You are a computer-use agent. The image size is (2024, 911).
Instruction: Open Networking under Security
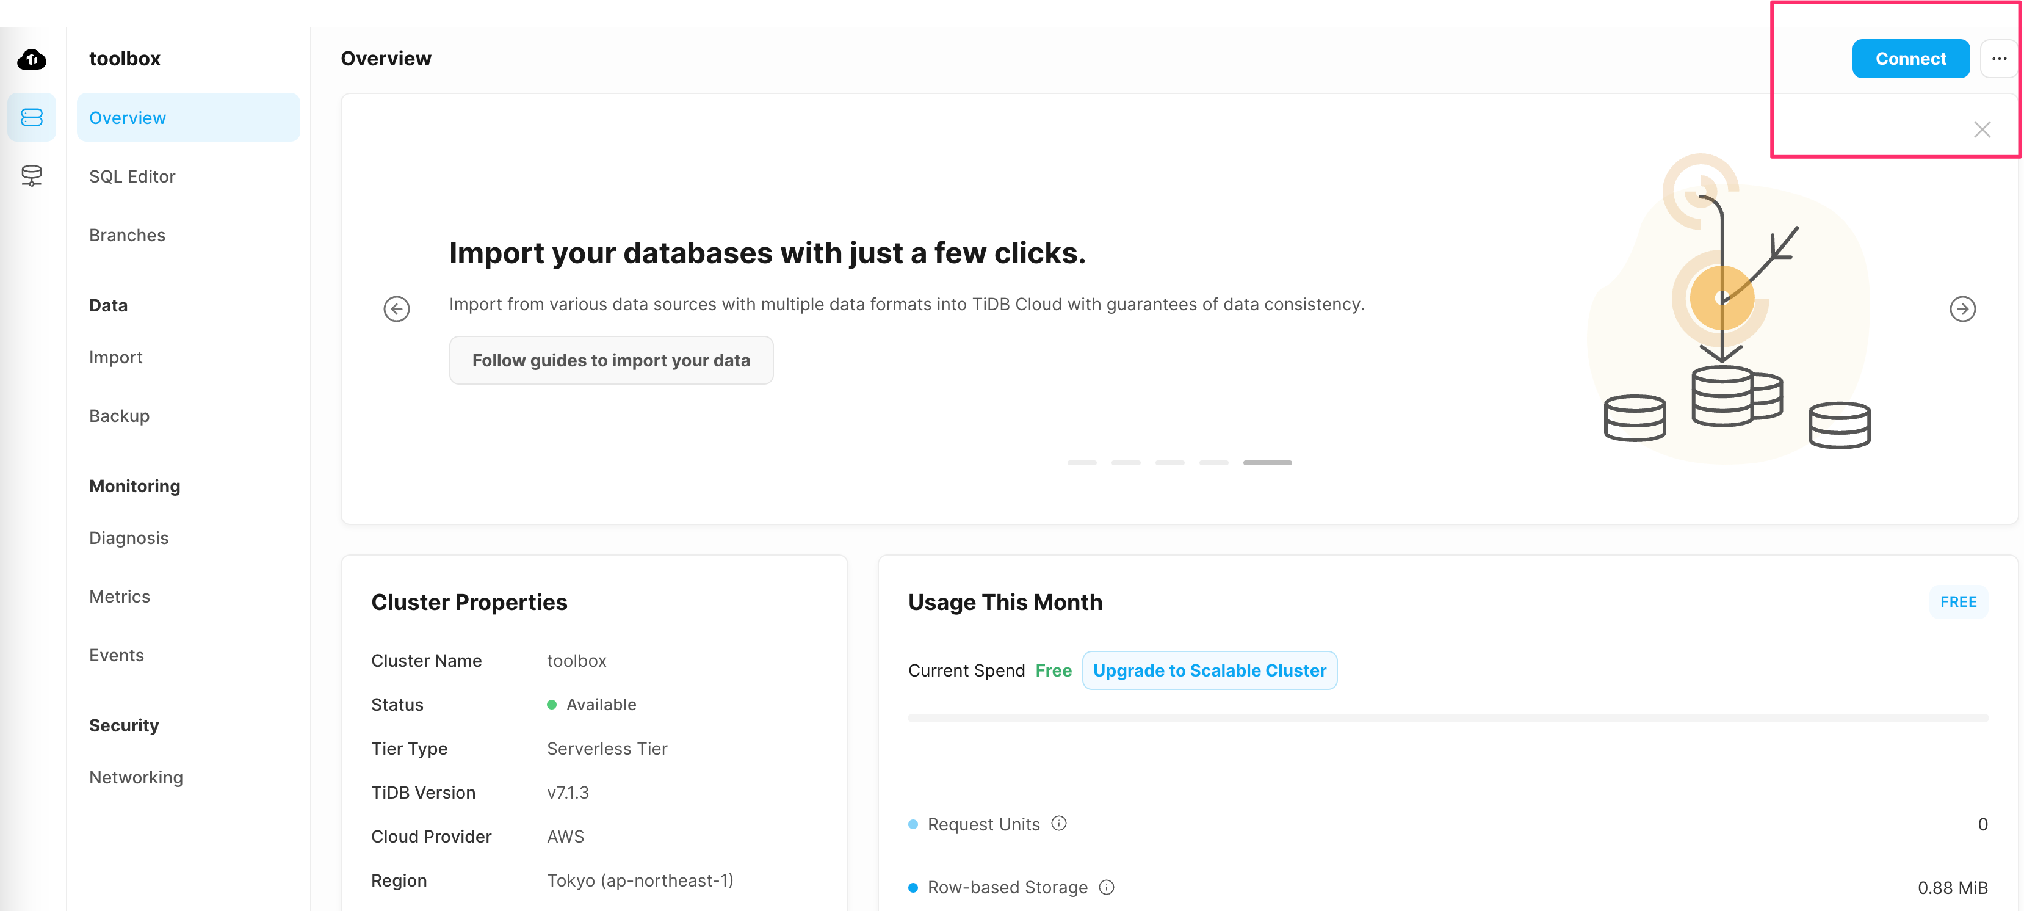point(136,777)
